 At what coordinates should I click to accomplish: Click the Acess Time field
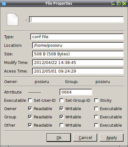click(78, 71)
